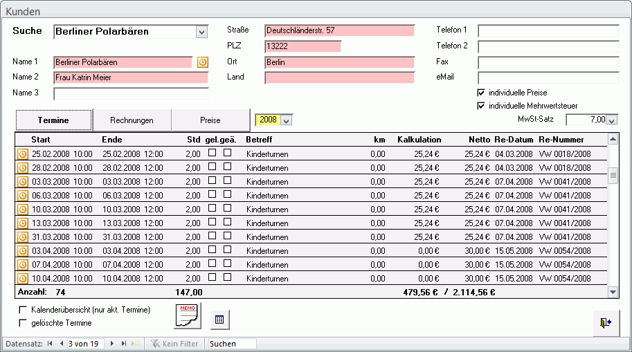Image resolution: width=632 pixels, height=352 pixels.
Task: Click the Telefon 1 input field
Action: tap(548, 30)
